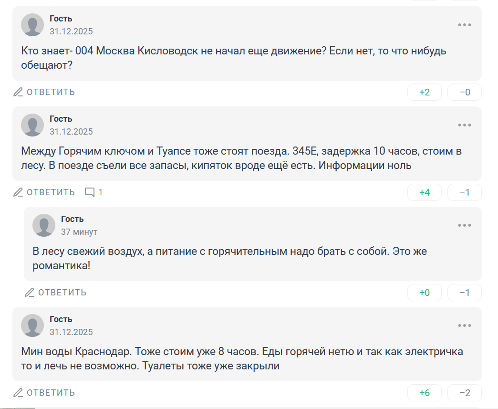Upvote the 345Е comment showing +4
This screenshot has width=498, height=409.
point(425,192)
